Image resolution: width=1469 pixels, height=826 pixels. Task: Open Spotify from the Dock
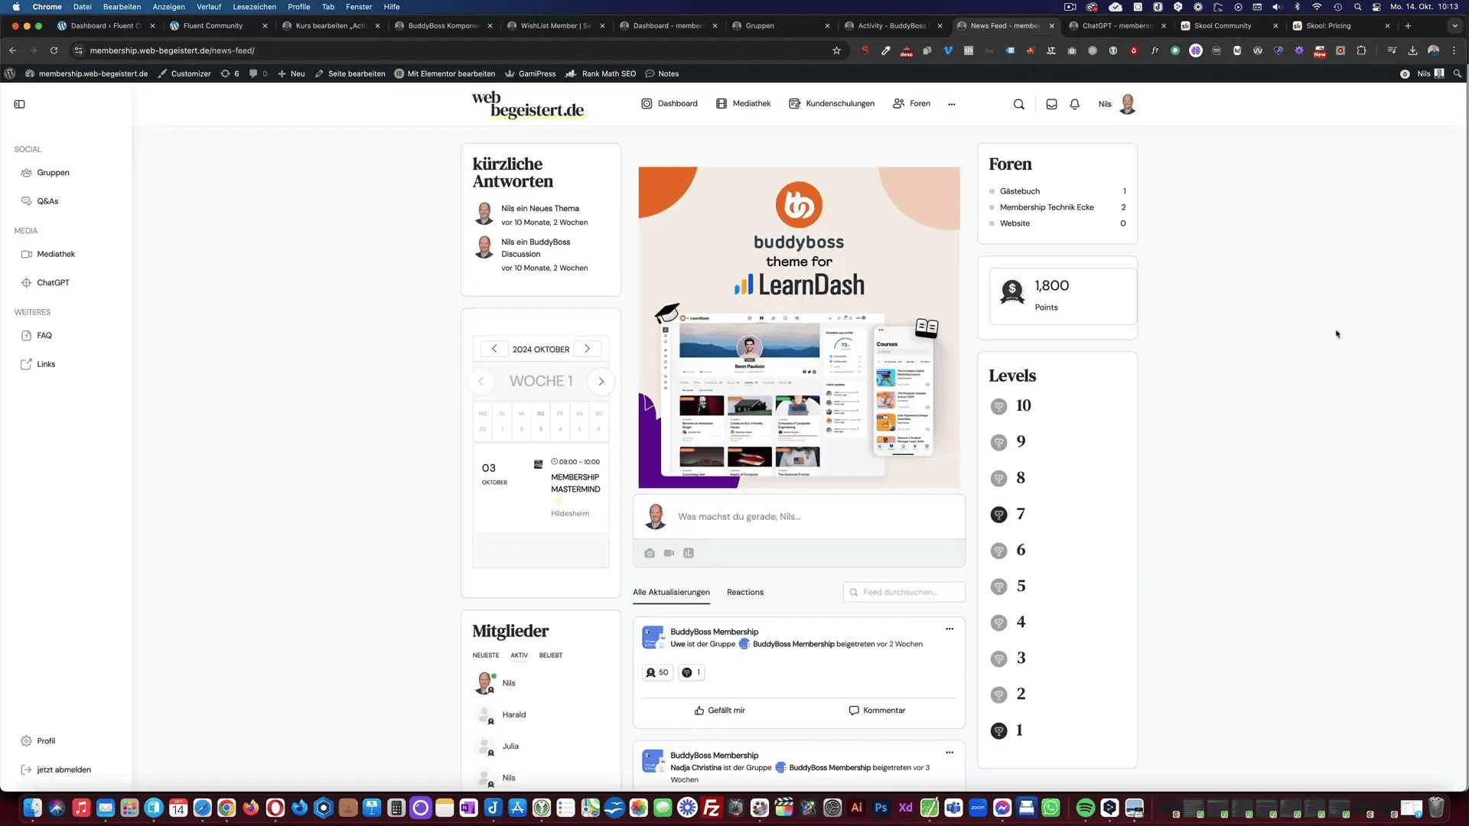(x=1085, y=808)
